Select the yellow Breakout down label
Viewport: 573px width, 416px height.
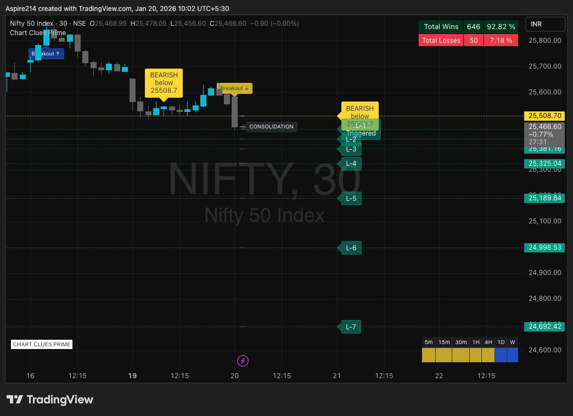[234, 88]
